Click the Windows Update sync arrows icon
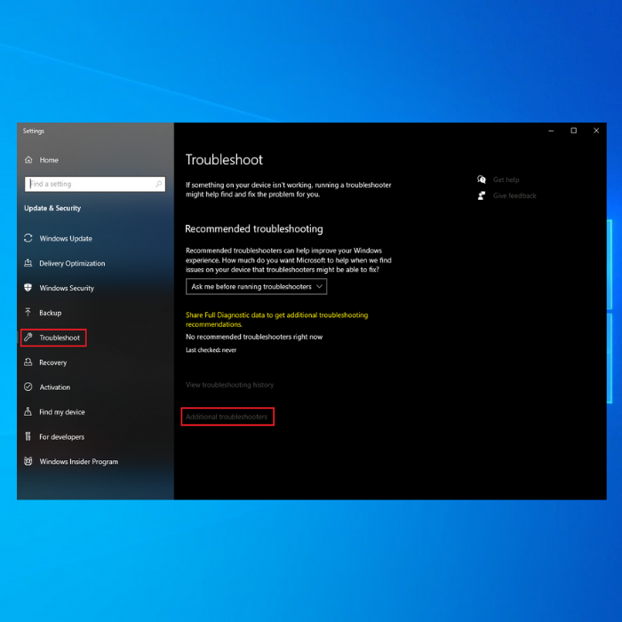 click(x=28, y=238)
